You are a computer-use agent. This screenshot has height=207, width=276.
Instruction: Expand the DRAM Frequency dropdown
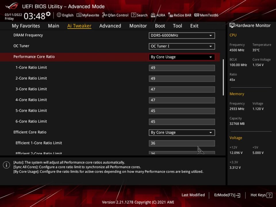[x=182, y=35]
